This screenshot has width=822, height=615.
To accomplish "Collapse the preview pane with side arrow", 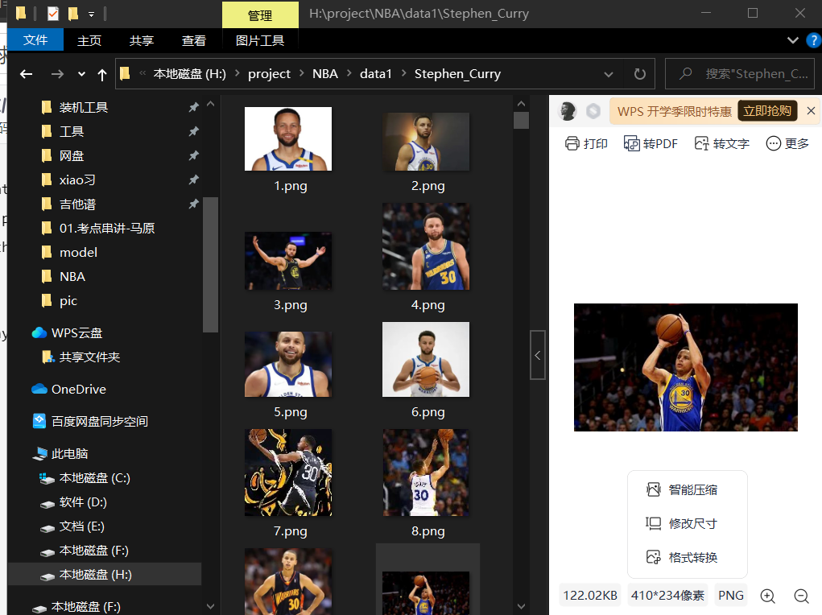I will click(x=538, y=355).
